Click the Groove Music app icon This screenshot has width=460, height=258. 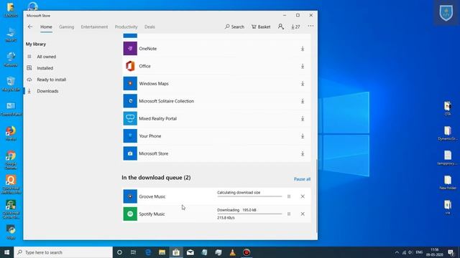[130, 196]
